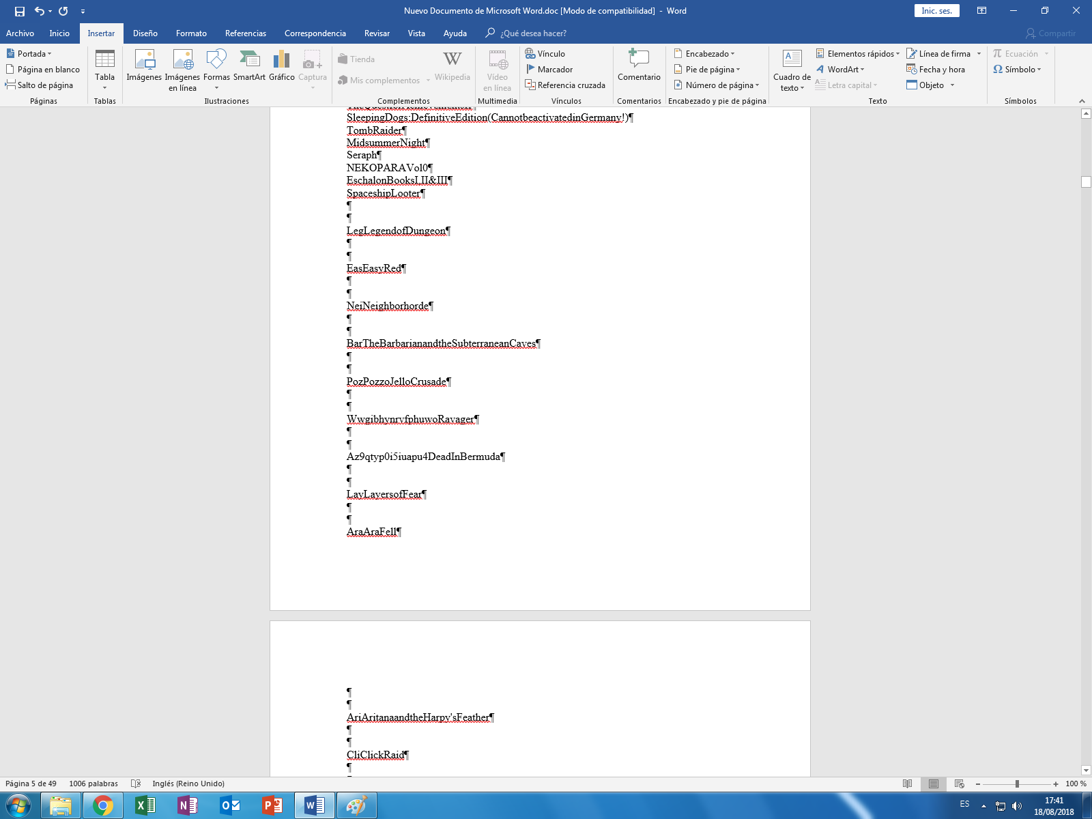
Task: Open the spelling check status icon
Action: 136,784
